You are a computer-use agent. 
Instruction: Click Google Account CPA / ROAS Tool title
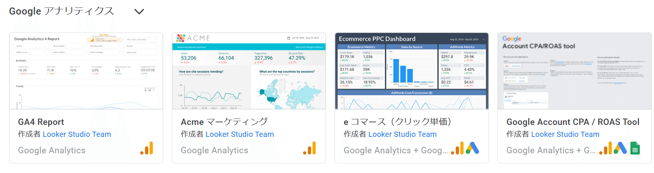(573, 122)
